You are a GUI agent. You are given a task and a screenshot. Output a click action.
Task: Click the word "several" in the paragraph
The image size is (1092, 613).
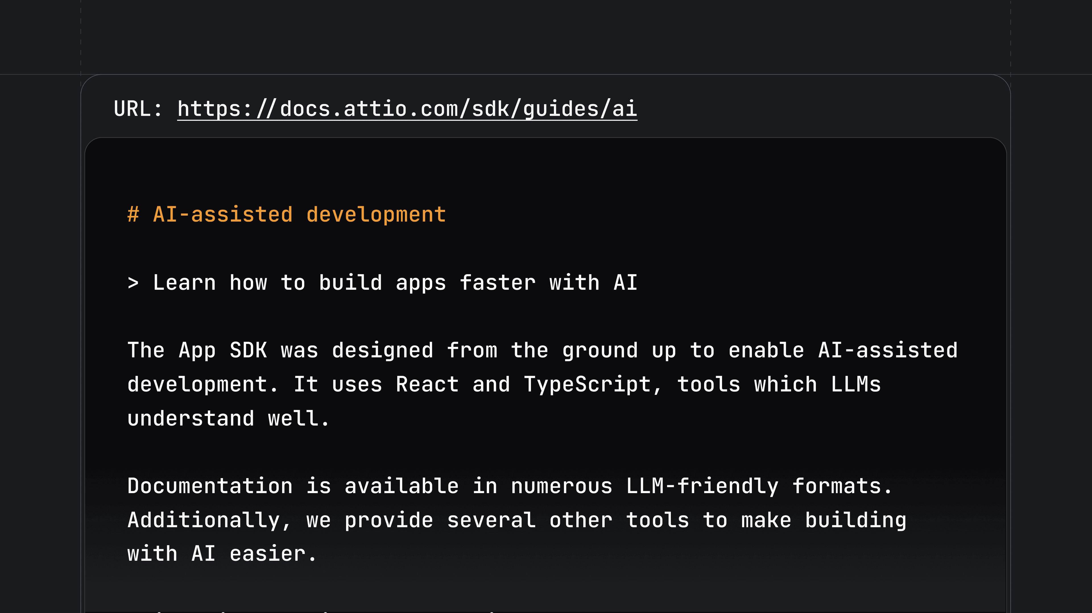coord(491,520)
